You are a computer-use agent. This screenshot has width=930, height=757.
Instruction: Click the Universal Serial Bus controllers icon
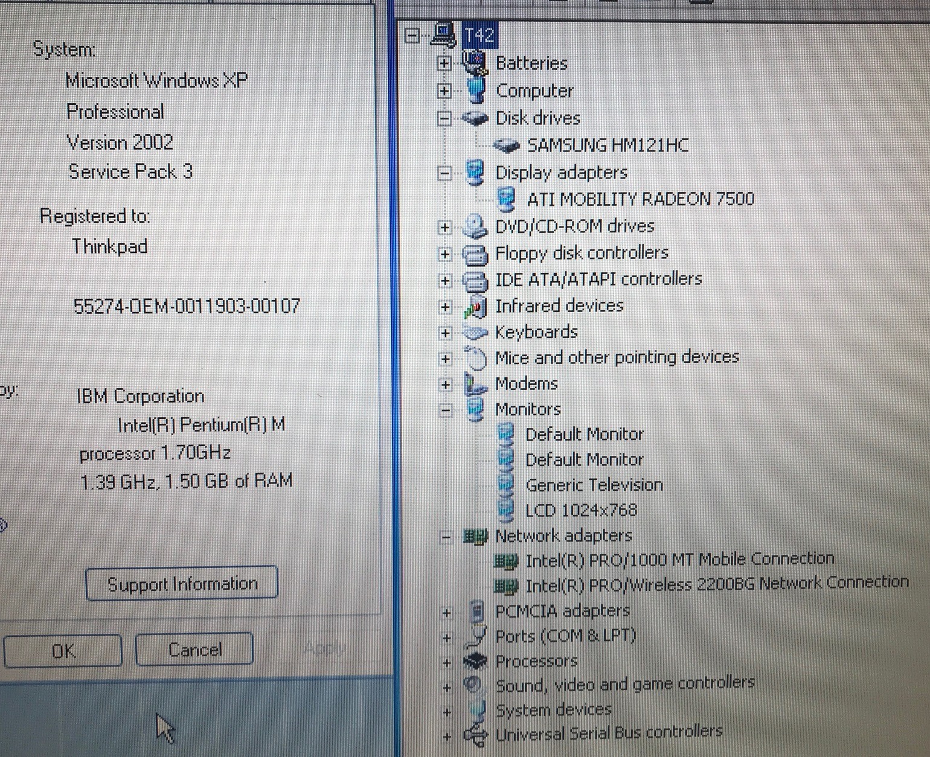click(475, 735)
